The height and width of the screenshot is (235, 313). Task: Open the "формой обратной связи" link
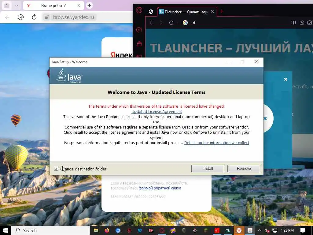point(160,188)
